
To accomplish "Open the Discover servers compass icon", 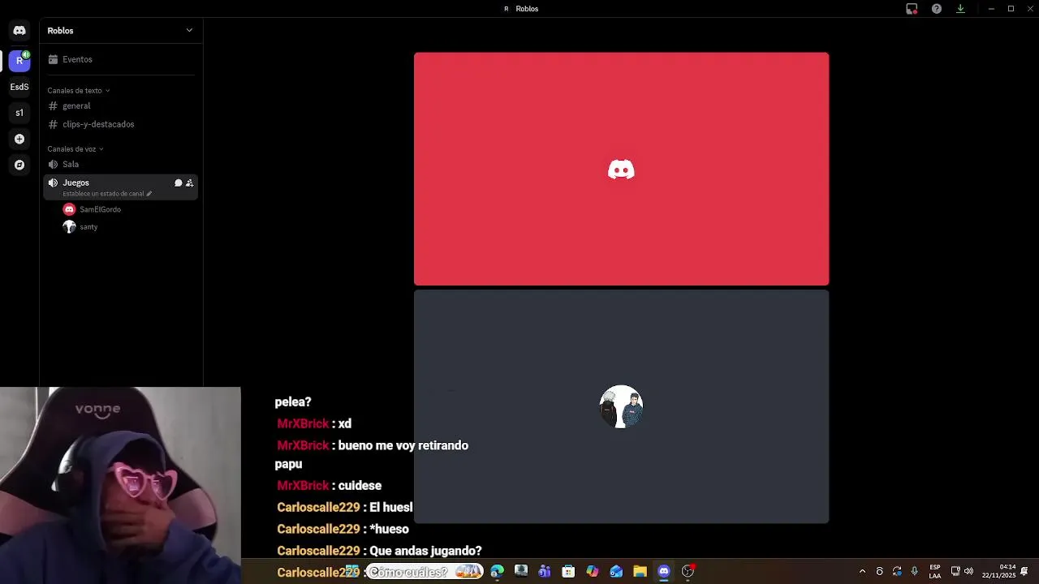I will 19,165.
